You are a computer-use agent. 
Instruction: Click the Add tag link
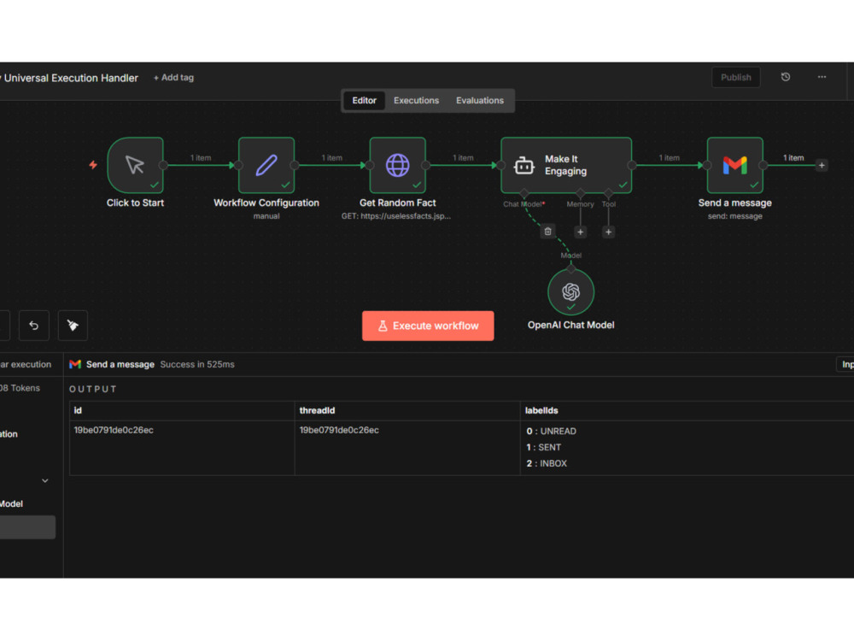point(173,78)
